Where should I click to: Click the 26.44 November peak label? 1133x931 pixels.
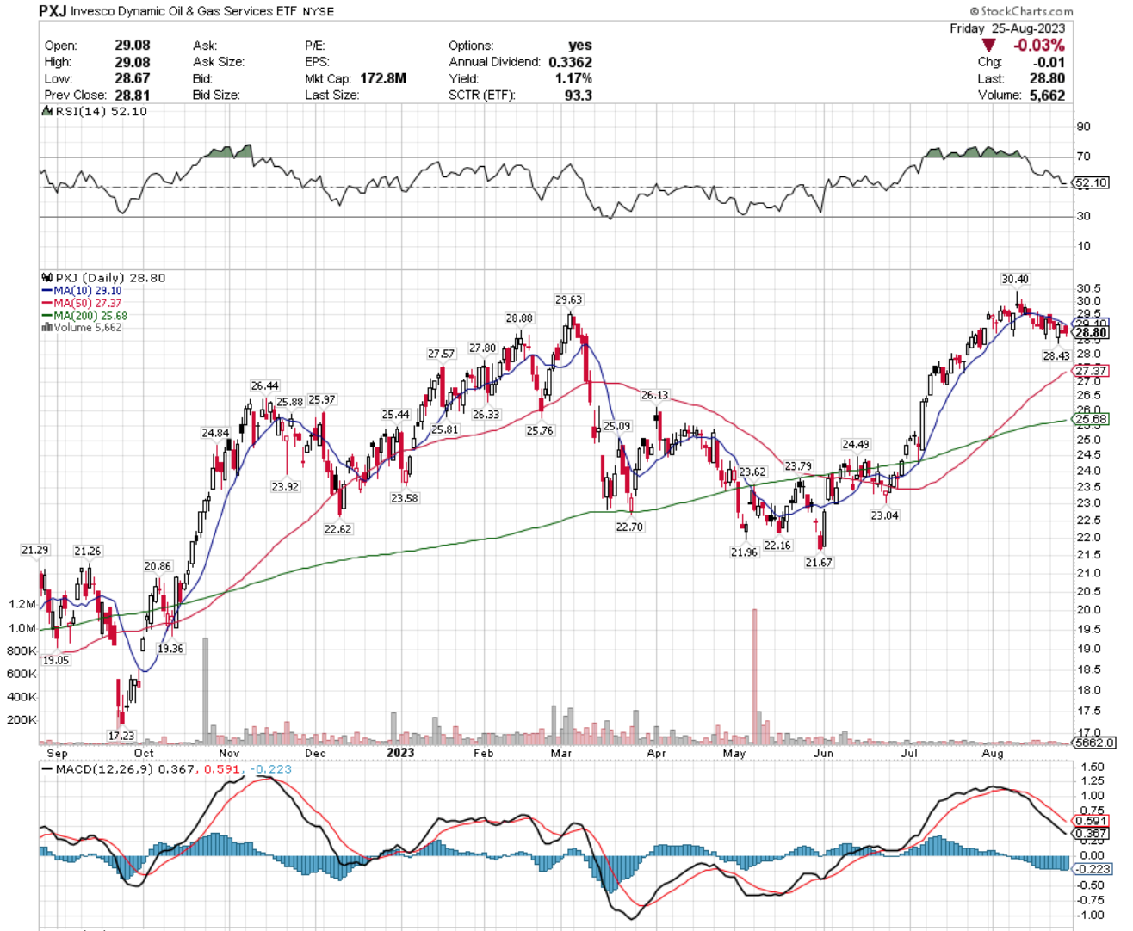point(264,385)
